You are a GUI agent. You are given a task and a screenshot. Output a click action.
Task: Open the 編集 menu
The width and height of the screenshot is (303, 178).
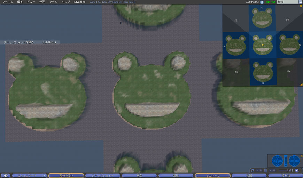coord(20,2)
